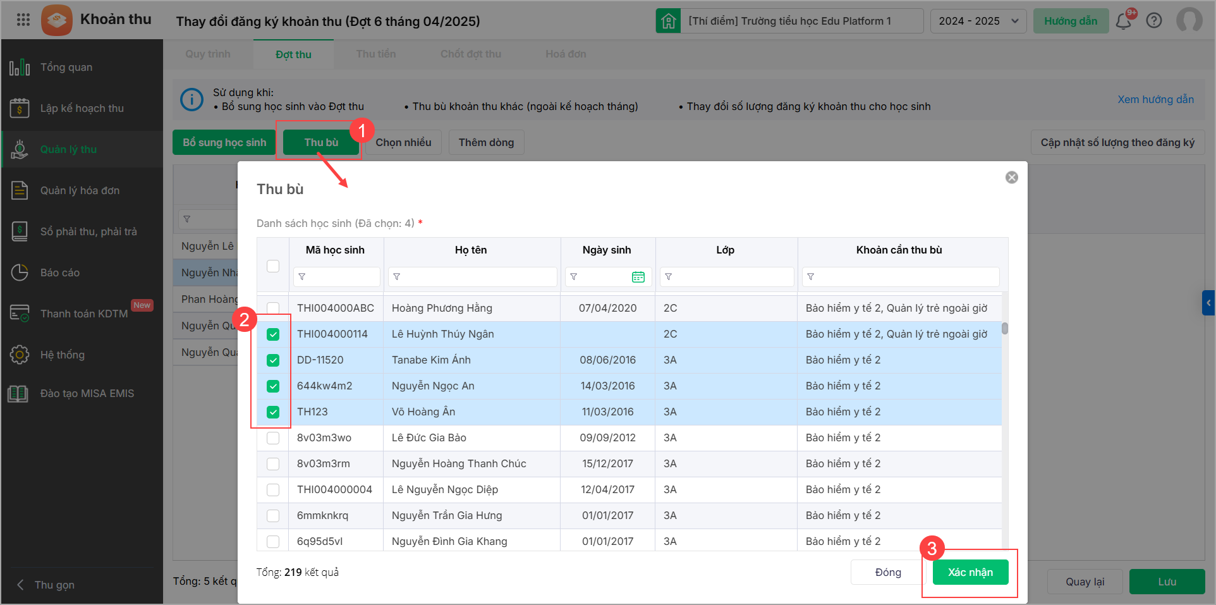Close the Thu bù dialog
This screenshot has height=605, width=1216.
(x=1011, y=178)
